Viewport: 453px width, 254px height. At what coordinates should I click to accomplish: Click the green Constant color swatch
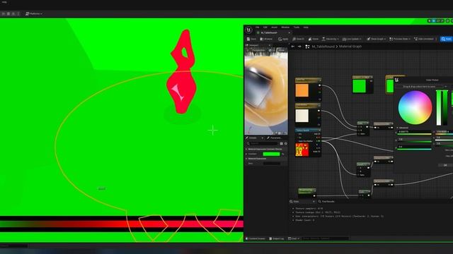pyautogui.click(x=271, y=154)
